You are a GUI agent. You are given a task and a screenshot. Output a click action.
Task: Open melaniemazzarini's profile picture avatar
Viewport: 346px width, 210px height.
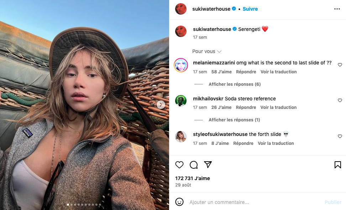coord(181,65)
